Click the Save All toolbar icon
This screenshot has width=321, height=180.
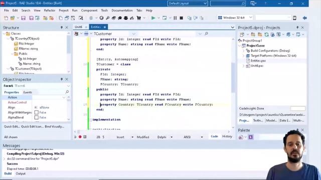(31, 18)
